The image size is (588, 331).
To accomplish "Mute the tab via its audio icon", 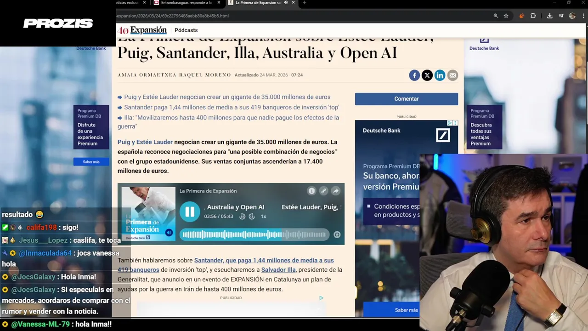I will click(x=286, y=3).
